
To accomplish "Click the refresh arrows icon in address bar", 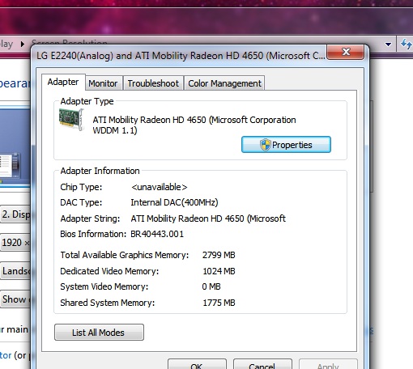I will click(x=406, y=44).
